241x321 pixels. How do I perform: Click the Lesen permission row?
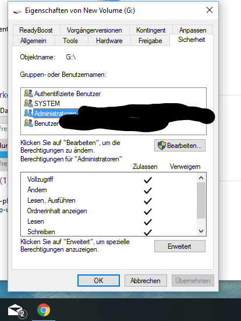109,221
